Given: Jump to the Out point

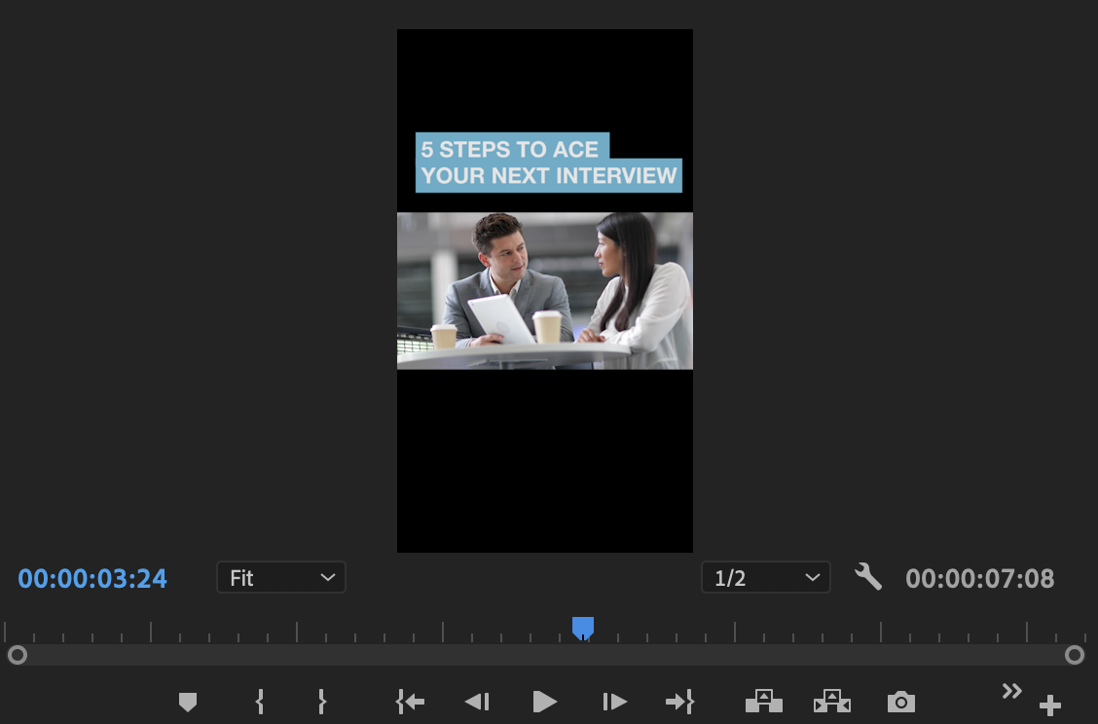Looking at the screenshot, I should pos(680,702).
